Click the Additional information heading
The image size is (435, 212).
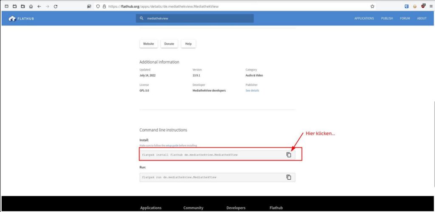click(x=159, y=62)
